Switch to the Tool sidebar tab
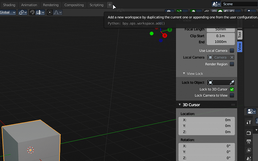Image resolution: width=258 pixels, height=161 pixels. (240, 35)
